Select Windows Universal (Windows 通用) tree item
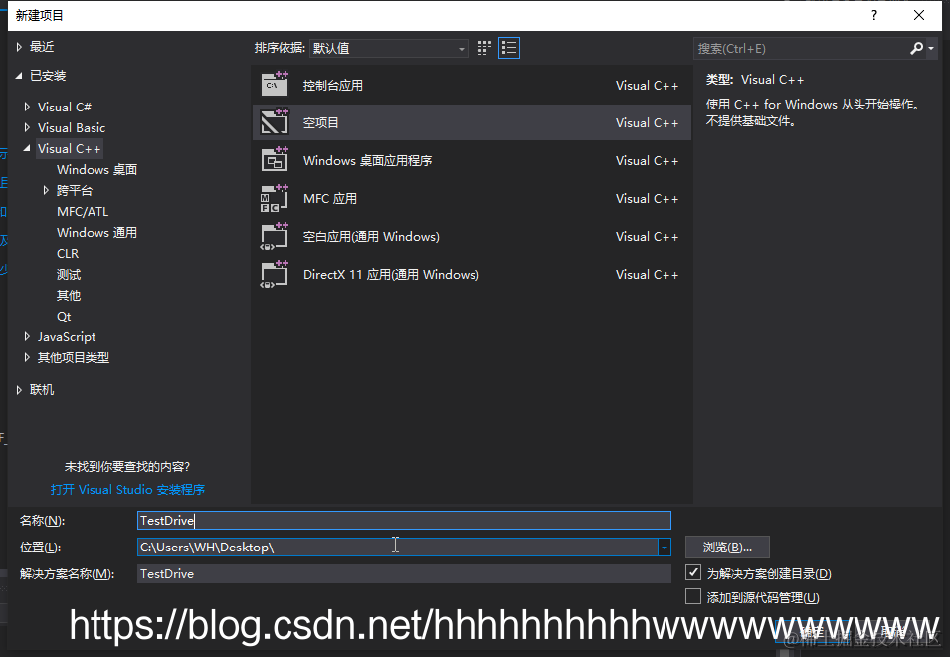 pyautogui.click(x=96, y=232)
